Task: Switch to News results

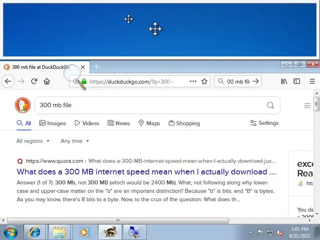Action: 118,123
